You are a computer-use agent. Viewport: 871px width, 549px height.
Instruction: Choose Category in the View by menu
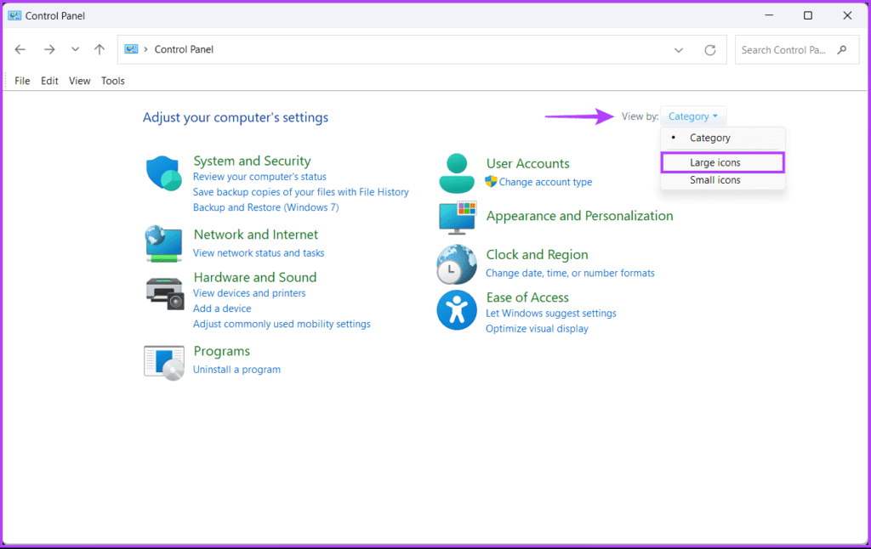[x=723, y=138]
